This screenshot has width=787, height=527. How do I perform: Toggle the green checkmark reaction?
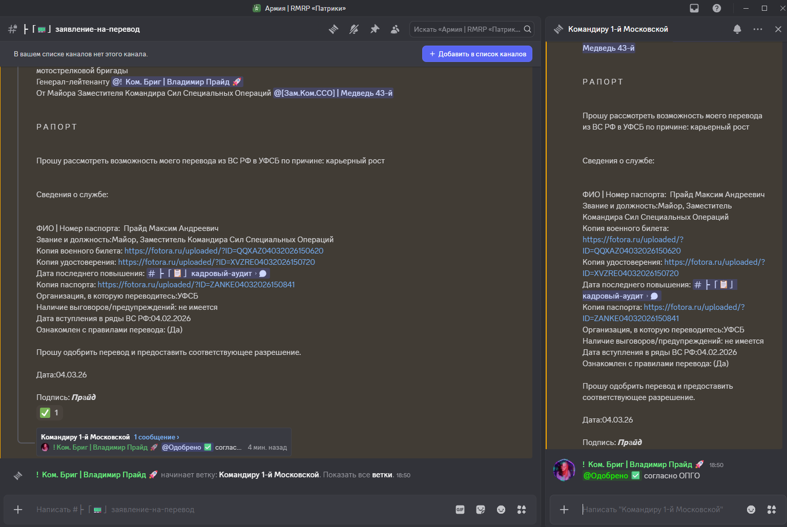tap(50, 413)
